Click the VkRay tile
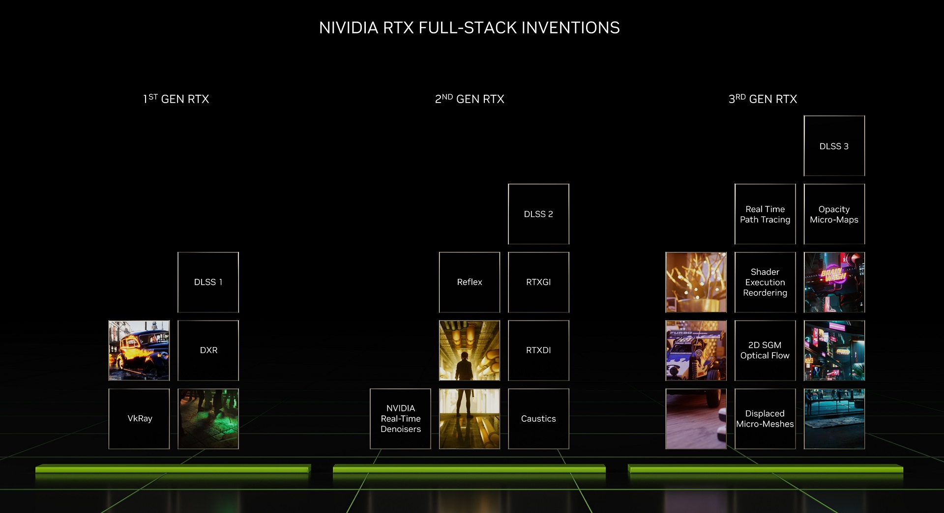 (x=139, y=419)
